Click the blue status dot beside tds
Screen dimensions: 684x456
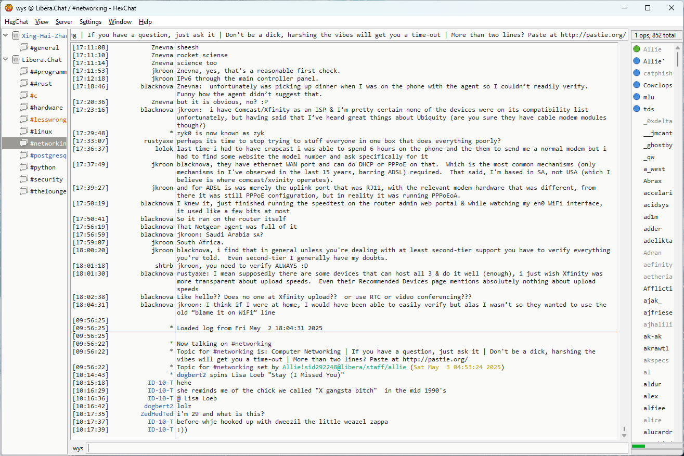(x=637, y=109)
